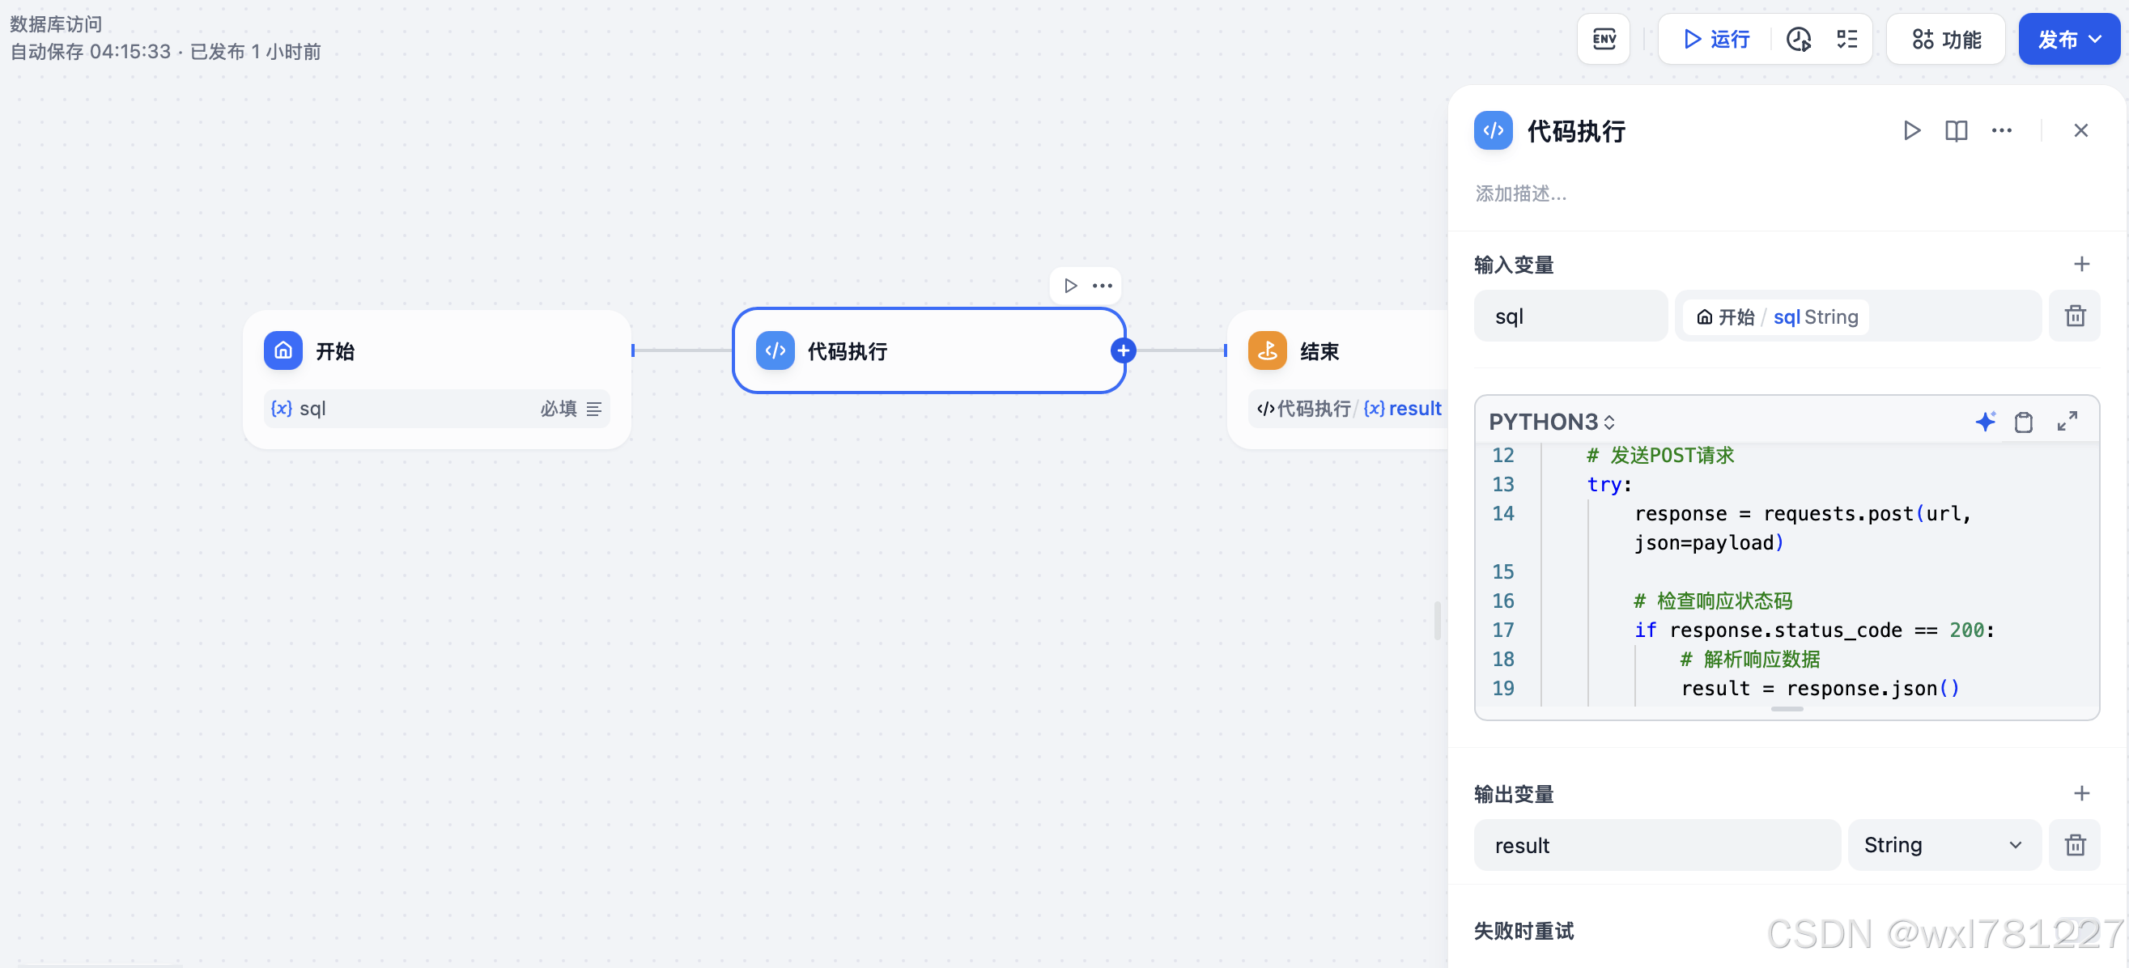
Task: Click the 开始 node home icon
Action: point(283,351)
